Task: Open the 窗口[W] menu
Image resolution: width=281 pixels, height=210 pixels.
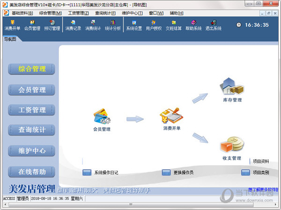Action: pos(156,13)
